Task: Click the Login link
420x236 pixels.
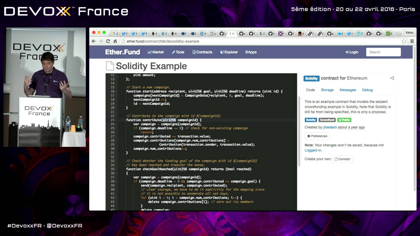Action: pos(352,52)
